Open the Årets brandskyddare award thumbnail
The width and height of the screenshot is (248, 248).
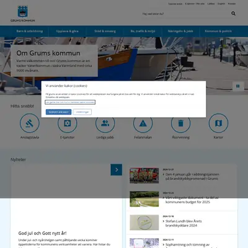point(144,223)
